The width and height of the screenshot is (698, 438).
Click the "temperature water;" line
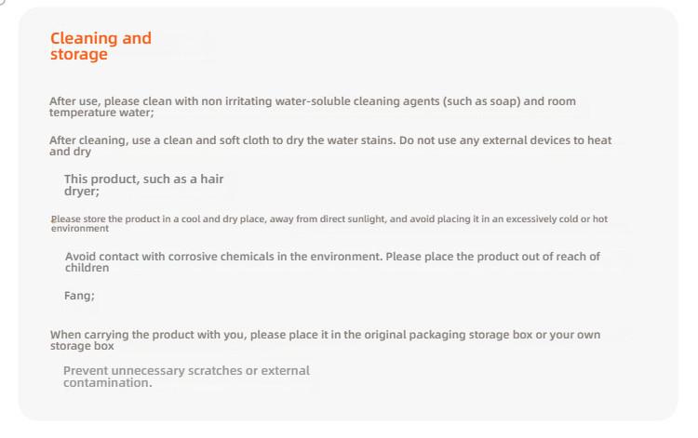point(101,113)
